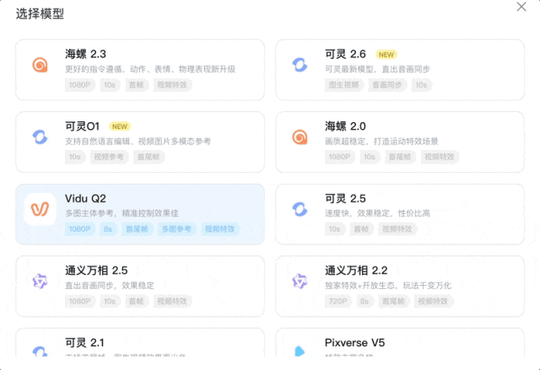
Task: Select the Vidu Q2 title
Action: (x=85, y=198)
